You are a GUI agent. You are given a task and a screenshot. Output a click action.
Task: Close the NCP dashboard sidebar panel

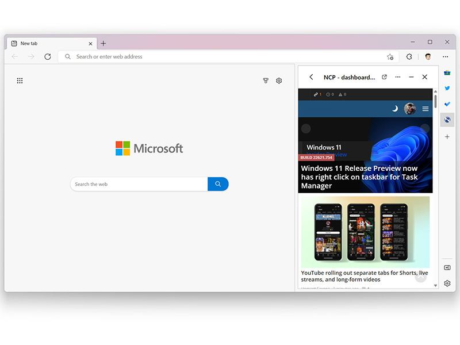coord(425,77)
